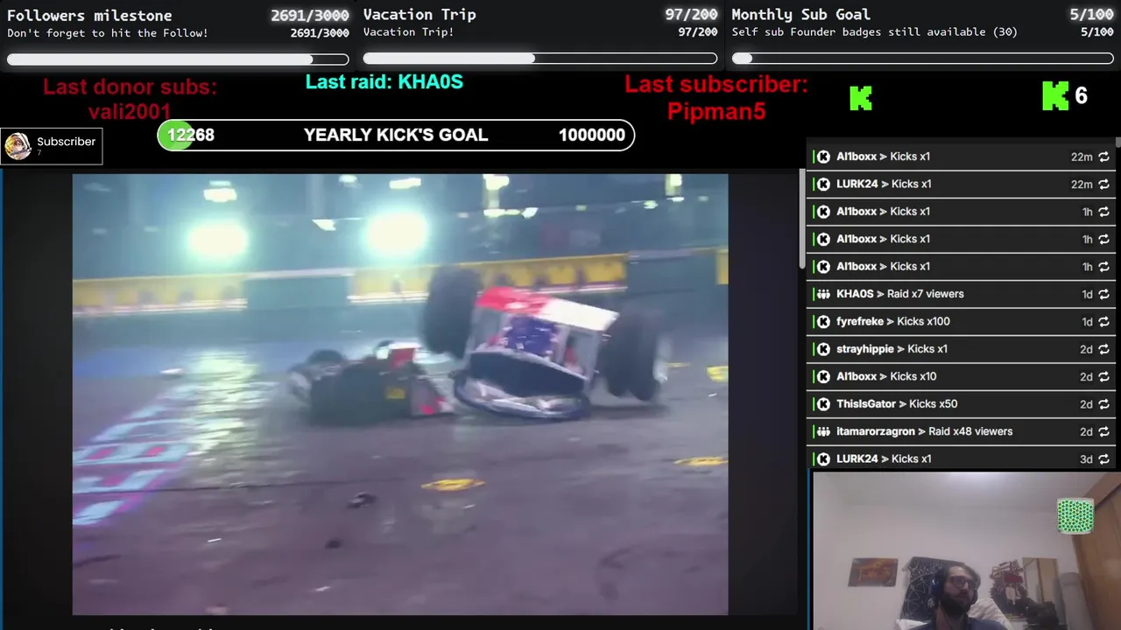The image size is (1121, 630).
Task: Click the Self sub Founder badges text
Action: 875,32
